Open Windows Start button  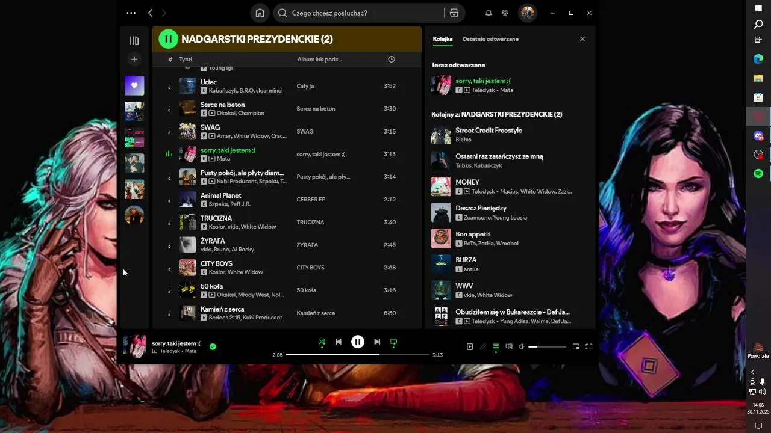[x=758, y=8]
